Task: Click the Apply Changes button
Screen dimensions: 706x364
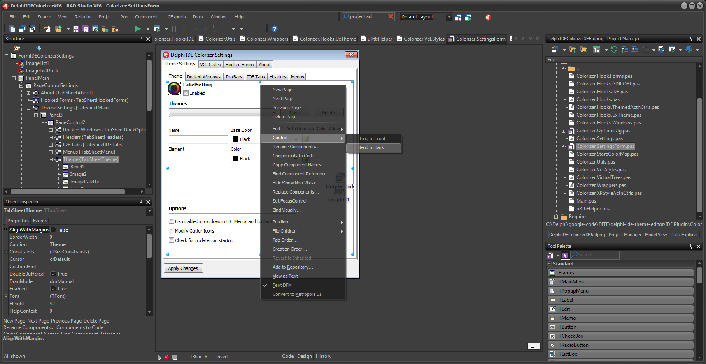Action: pos(183,268)
